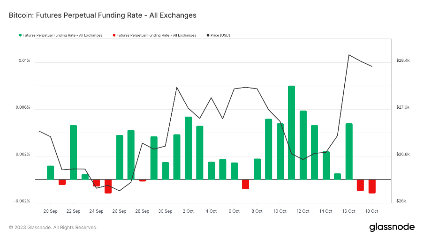Click the red legend dot for Funding Rate

114,35
